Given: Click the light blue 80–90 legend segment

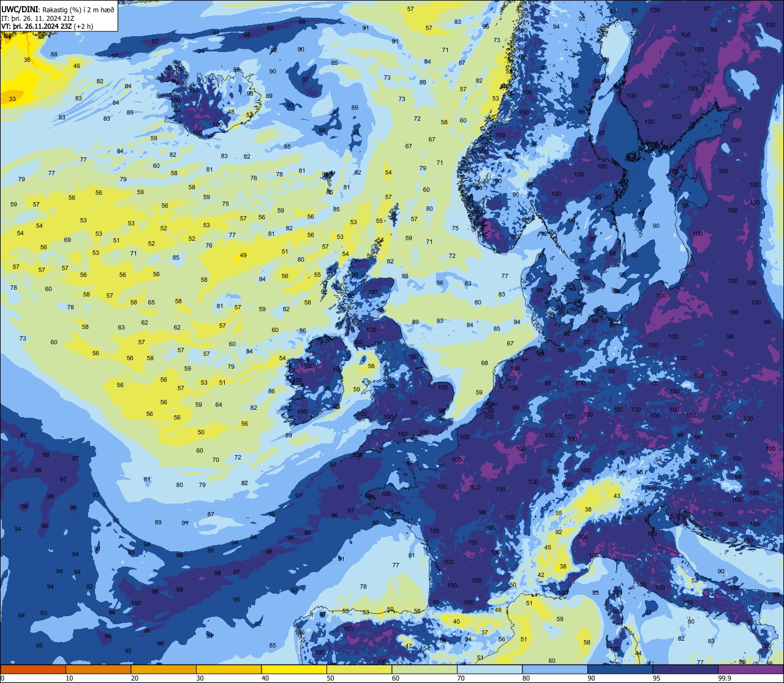Looking at the screenshot, I should (555, 669).
